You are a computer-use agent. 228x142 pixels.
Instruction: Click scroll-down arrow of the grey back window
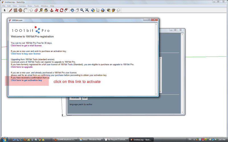[182, 112]
